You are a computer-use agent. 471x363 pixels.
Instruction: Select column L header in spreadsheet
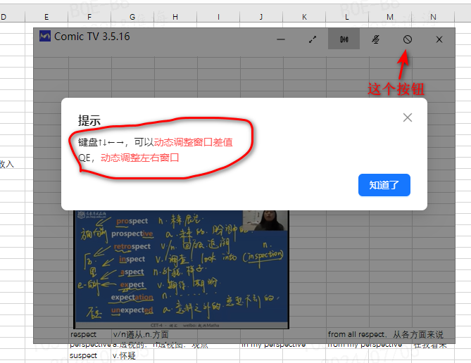pos(347,17)
